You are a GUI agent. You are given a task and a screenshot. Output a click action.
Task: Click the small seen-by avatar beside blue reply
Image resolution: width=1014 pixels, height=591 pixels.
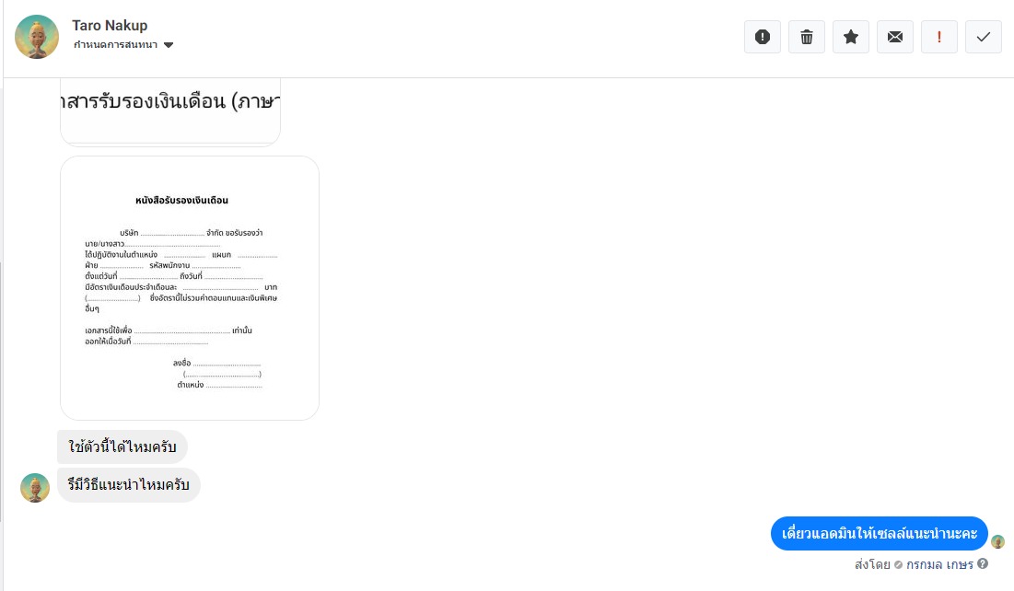997,542
